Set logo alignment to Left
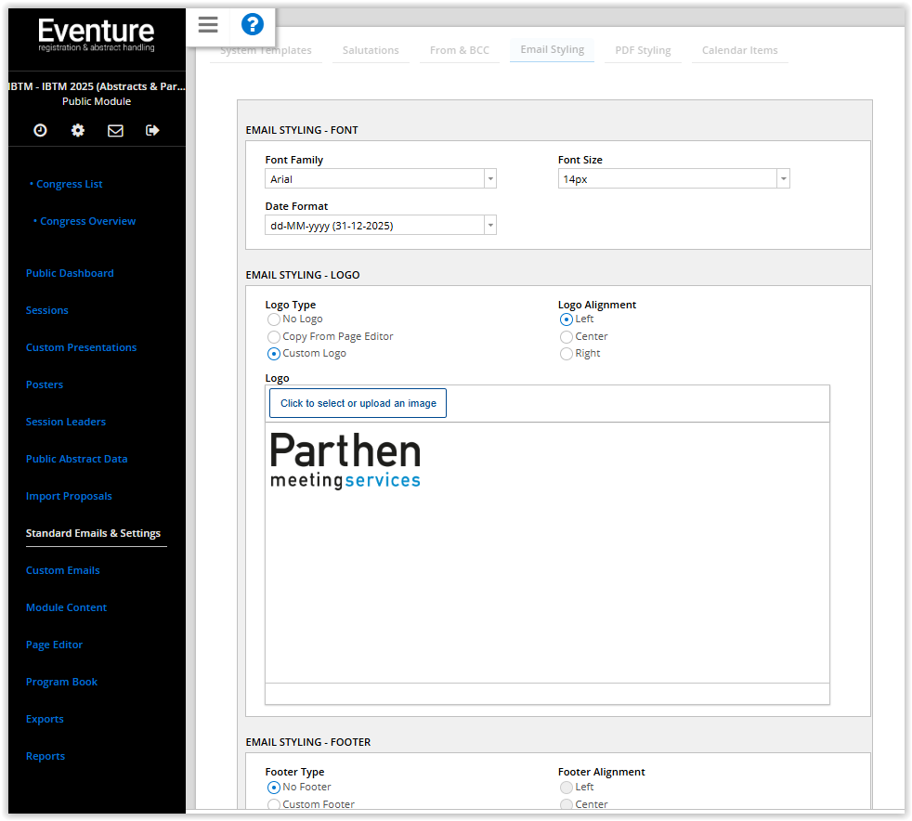 (566, 319)
